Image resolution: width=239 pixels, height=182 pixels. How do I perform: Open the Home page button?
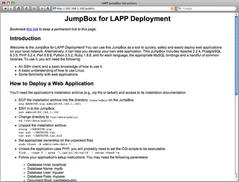pyautogui.click(x=18, y=8)
